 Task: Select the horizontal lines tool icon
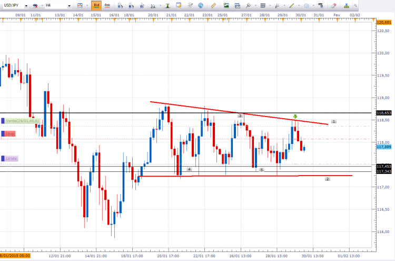(263, 5)
